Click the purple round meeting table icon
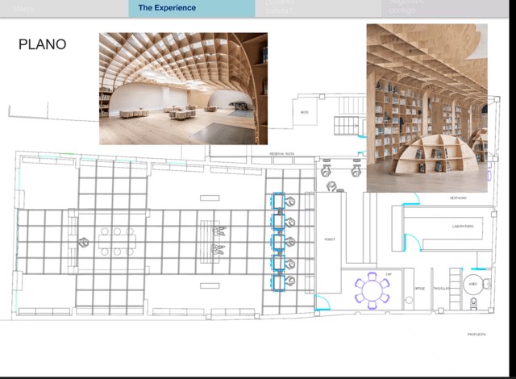The width and height of the screenshot is (516, 379). click(x=372, y=290)
